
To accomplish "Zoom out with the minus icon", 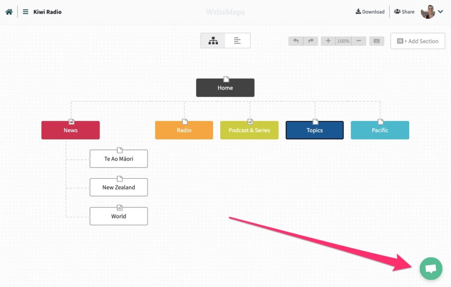I will [359, 41].
